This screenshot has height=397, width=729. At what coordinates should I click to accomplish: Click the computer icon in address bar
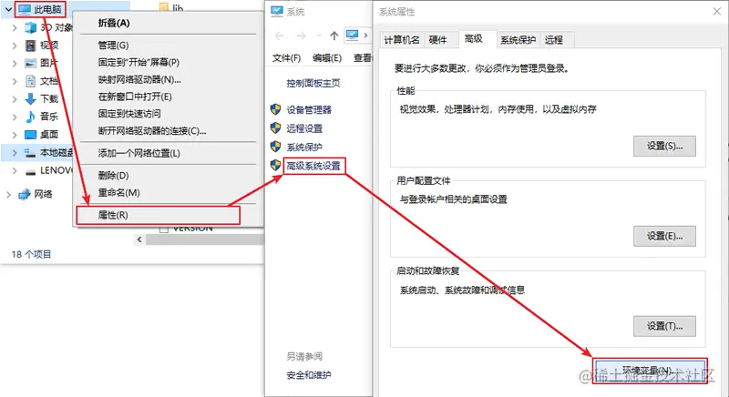(353, 36)
